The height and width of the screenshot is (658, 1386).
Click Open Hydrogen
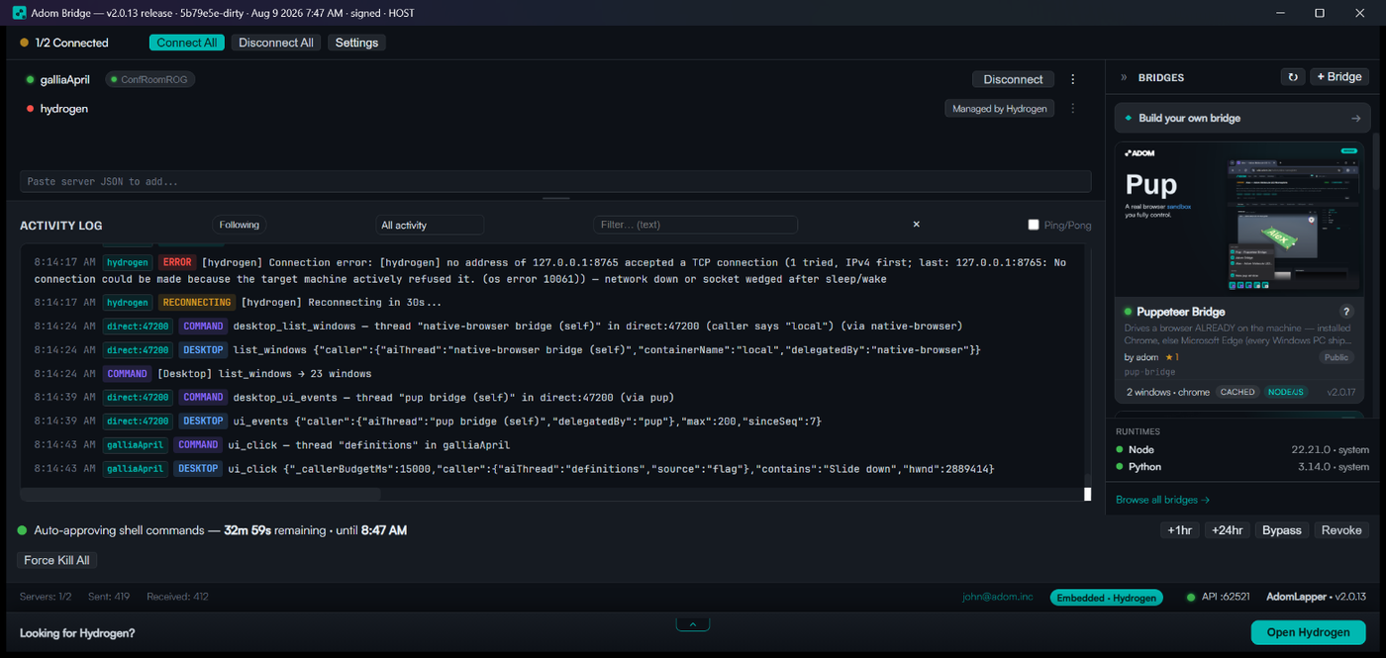point(1309,632)
